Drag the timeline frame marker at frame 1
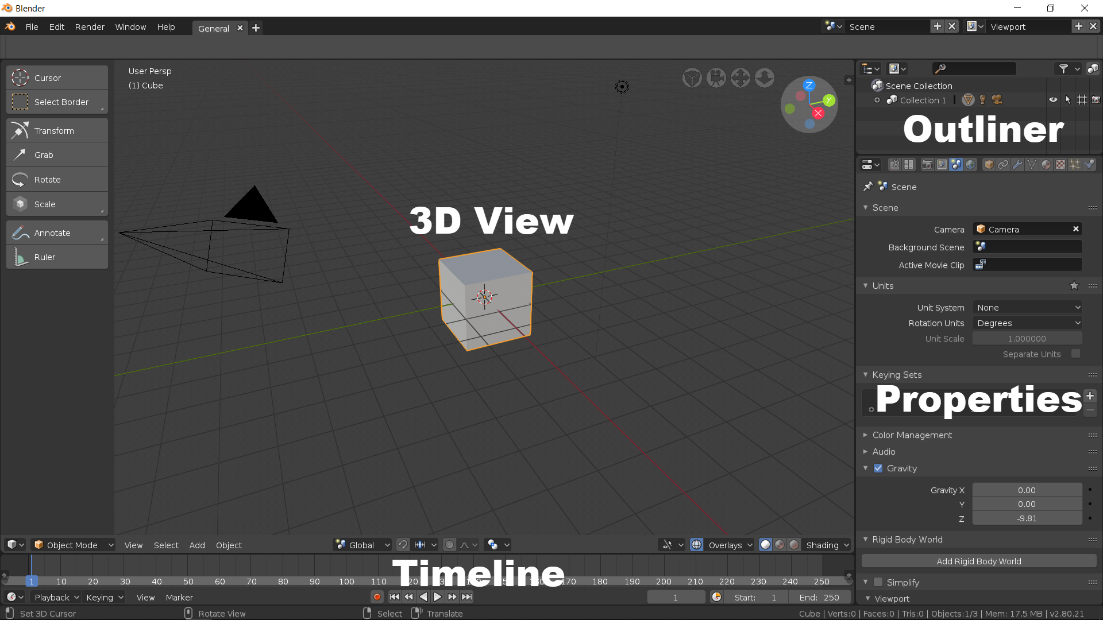Image resolution: width=1103 pixels, height=620 pixels. tap(32, 582)
